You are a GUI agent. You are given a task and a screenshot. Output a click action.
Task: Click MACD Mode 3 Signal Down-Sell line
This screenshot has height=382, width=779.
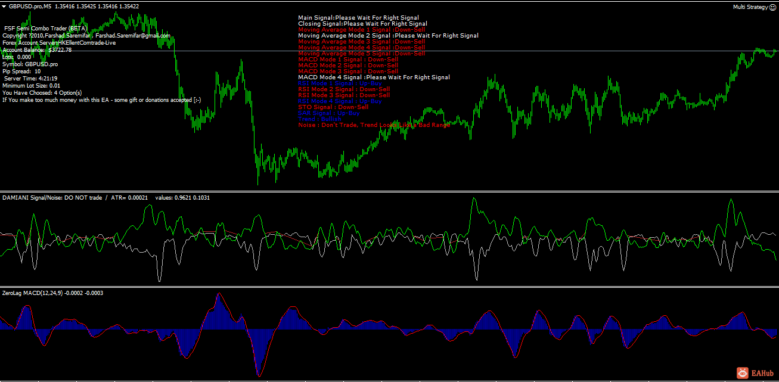coord(348,72)
